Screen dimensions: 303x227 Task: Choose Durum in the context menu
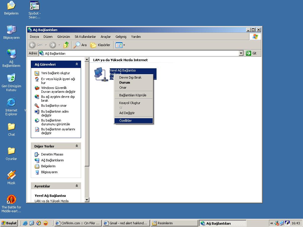(133, 83)
